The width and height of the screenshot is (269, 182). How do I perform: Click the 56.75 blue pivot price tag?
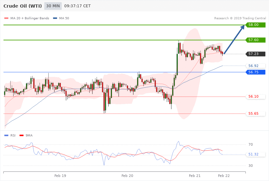(x=256, y=72)
